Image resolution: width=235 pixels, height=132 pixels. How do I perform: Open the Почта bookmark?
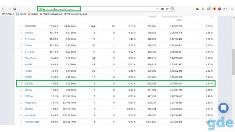pyautogui.click(x=21, y=14)
